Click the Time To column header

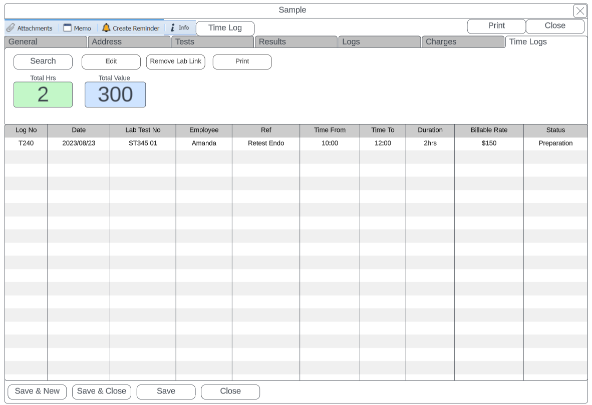(x=383, y=130)
